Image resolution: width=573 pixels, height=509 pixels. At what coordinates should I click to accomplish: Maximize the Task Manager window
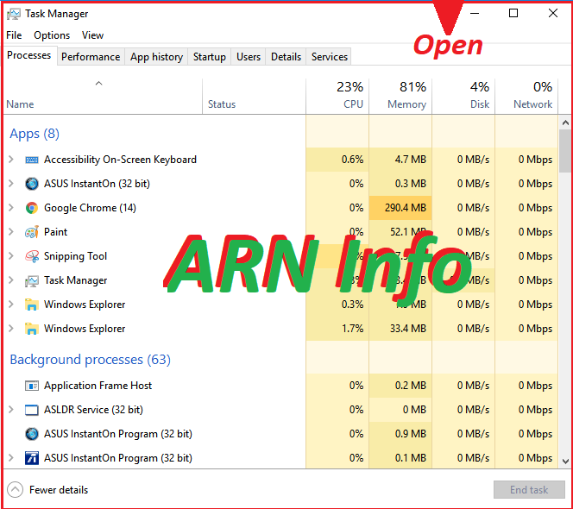coord(513,14)
